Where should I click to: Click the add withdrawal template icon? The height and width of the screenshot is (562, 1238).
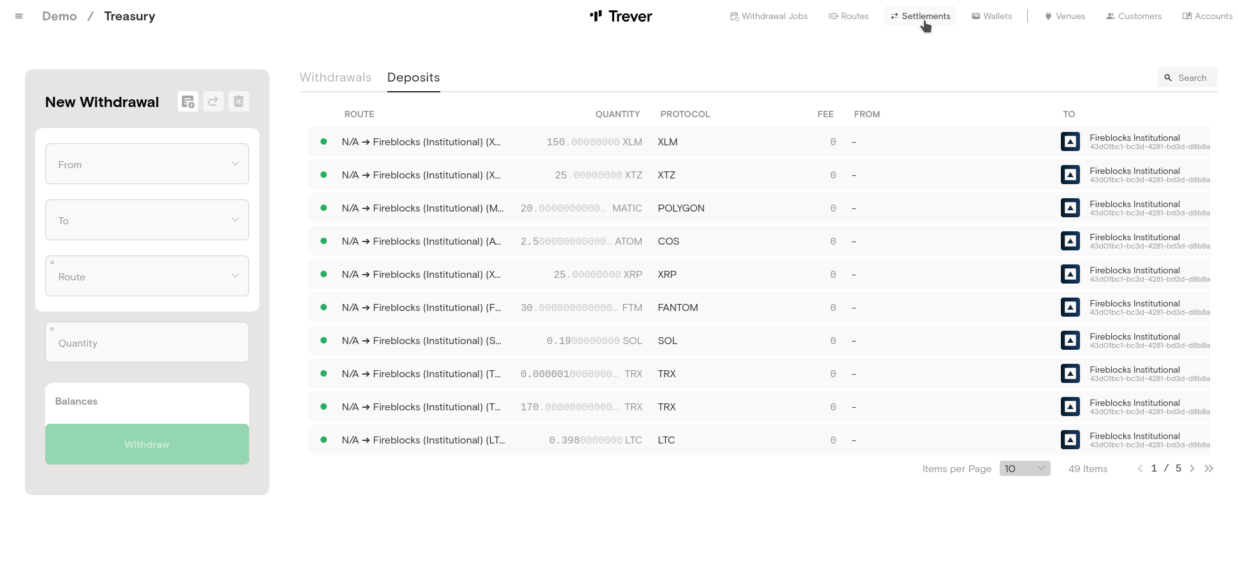tap(188, 101)
